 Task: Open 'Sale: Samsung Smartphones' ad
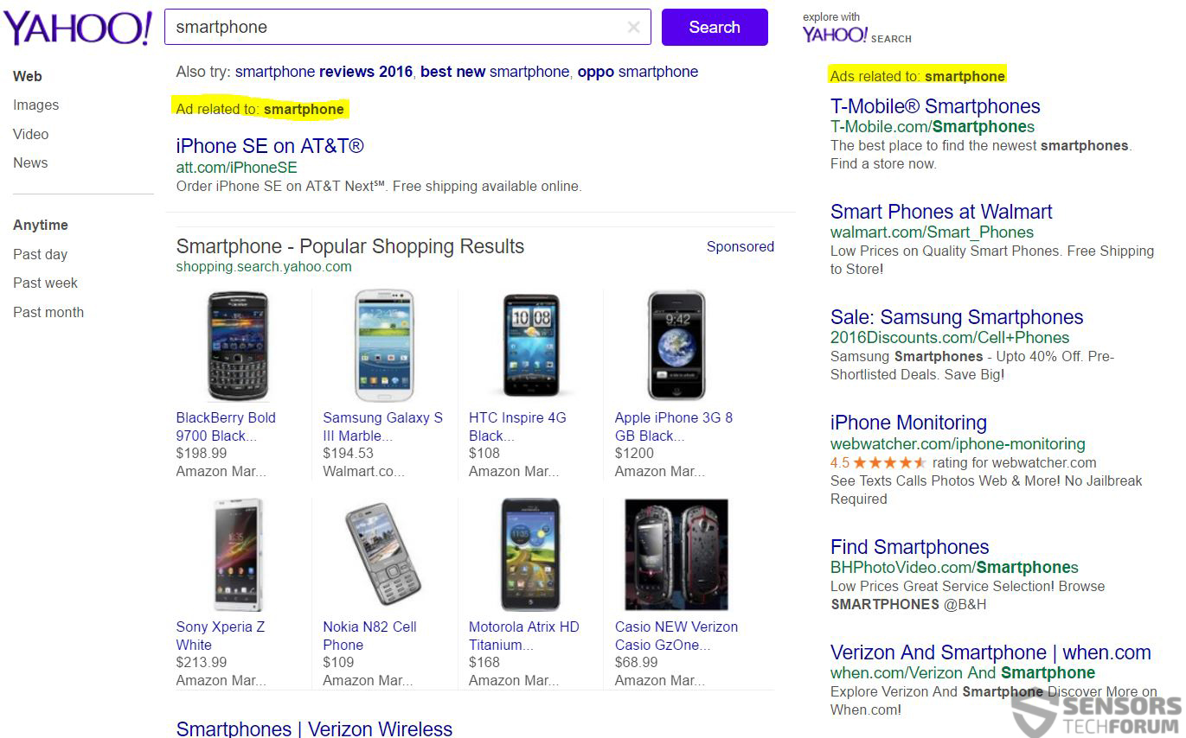point(957,317)
